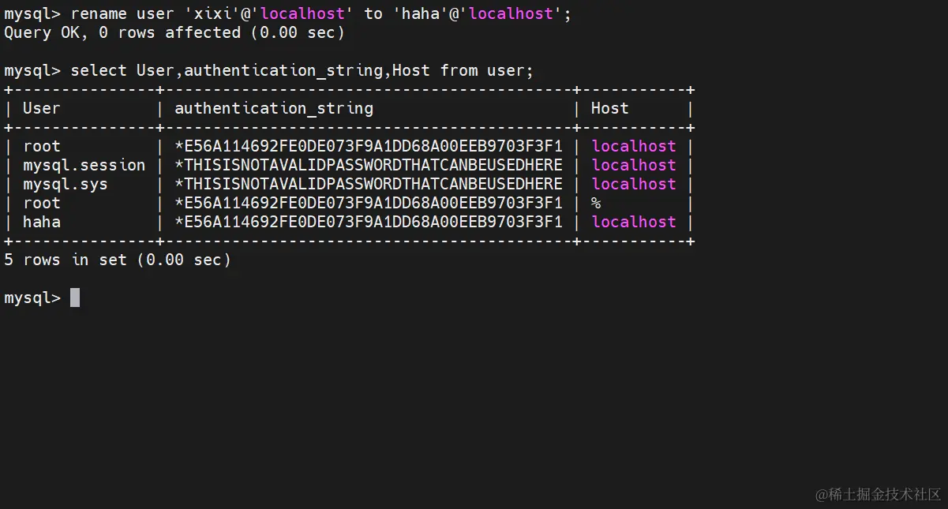Viewport: 948px width, 509px height.
Task: Click the blinking cursor at the empty mysql prompt
Action: (x=75, y=298)
